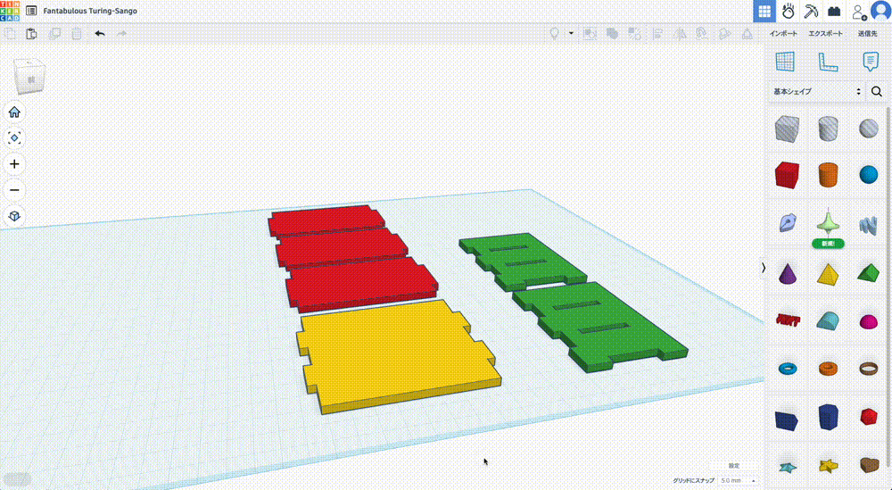Screen dimensions: 892x490
Task: Zoom out with the minus button
Action: click(x=14, y=190)
